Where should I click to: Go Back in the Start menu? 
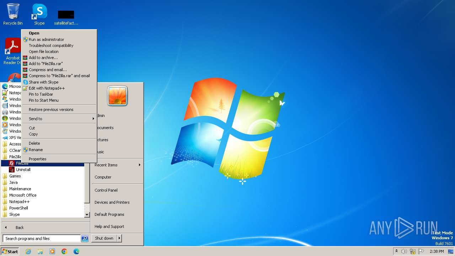pos(45,228)
